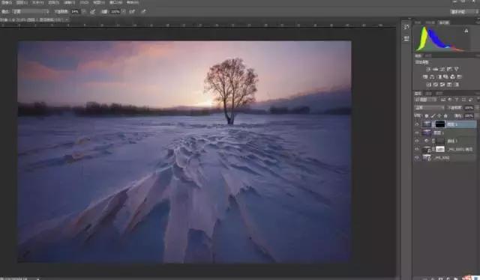Hide the Curves adjustment layer
This screenshot has height=280, width=480.
click(417, 141)
